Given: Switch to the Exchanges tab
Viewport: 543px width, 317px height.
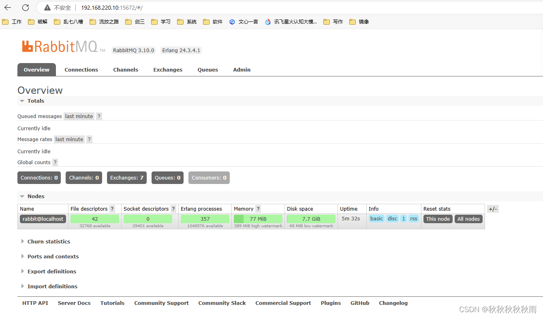Looking at the screenshot, I should pyautogui.click(x=168, y=70).
